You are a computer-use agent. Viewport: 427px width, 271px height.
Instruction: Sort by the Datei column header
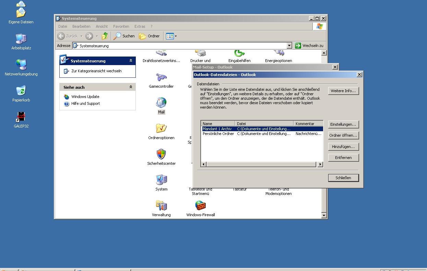(264, 124)
